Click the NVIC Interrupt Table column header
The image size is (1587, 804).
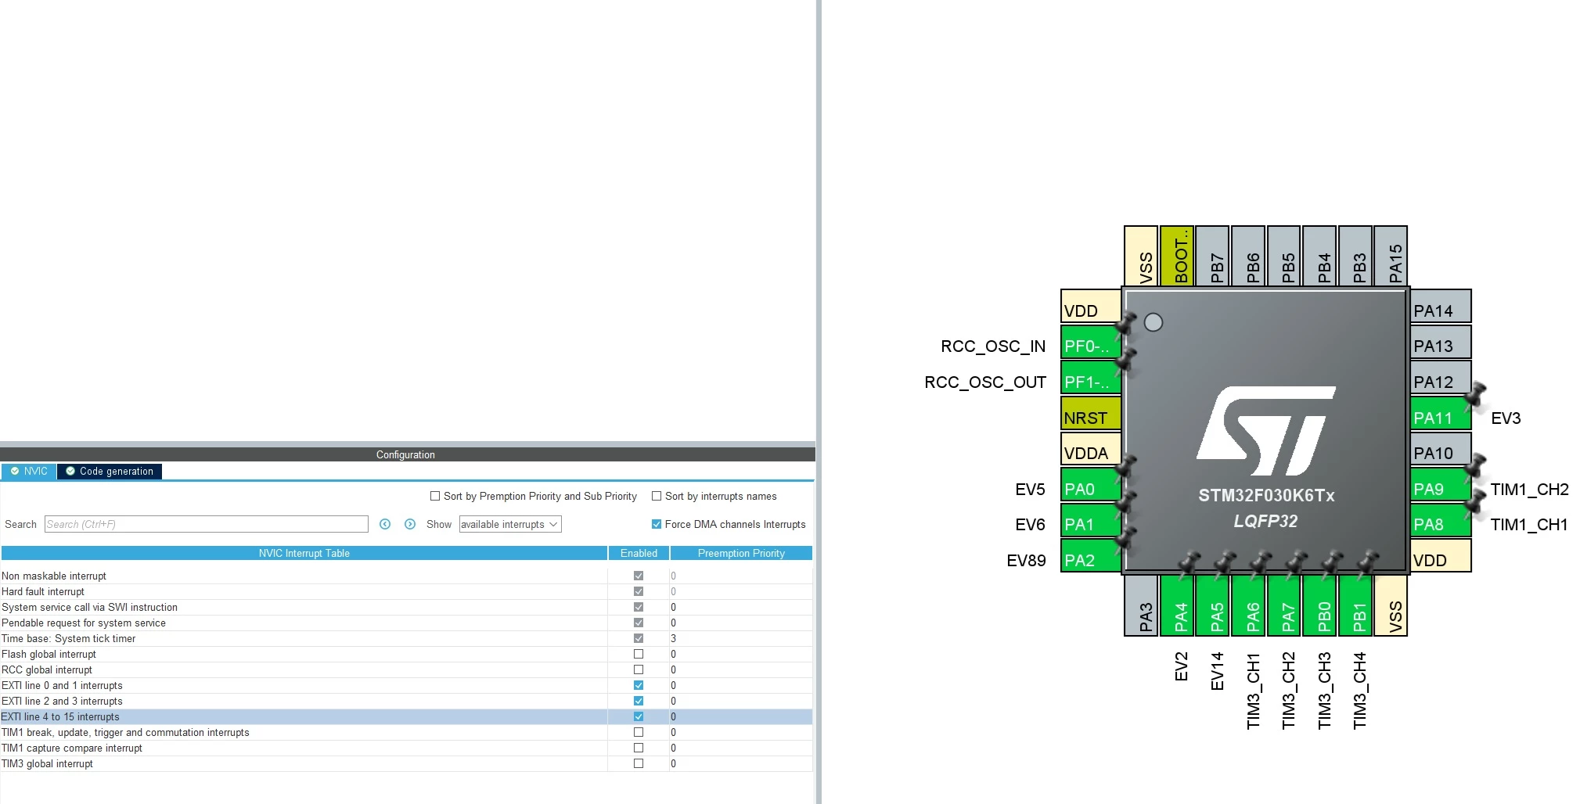304,553
